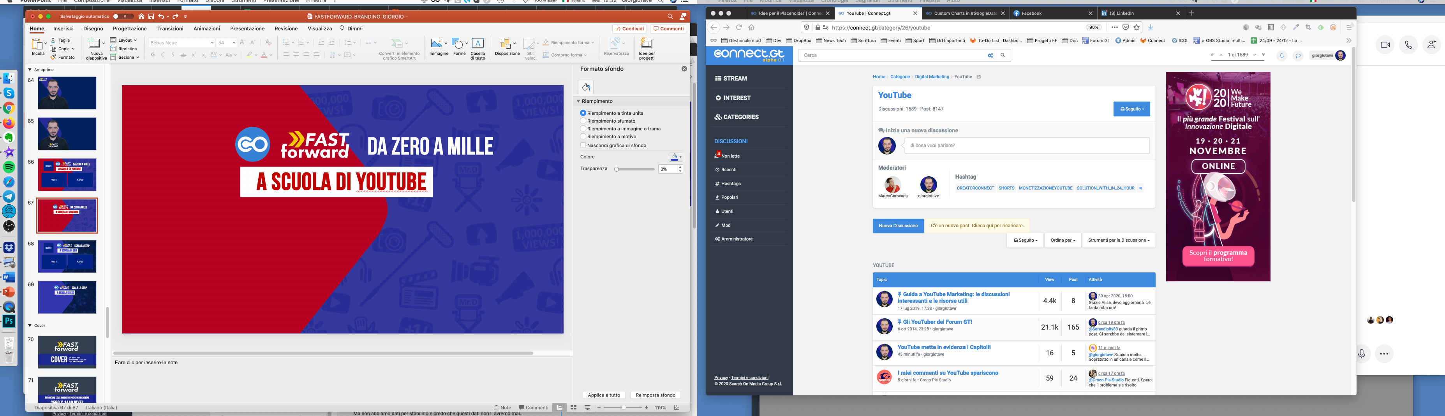Toggle the microphone button in call window

(x=1361, y=354)
